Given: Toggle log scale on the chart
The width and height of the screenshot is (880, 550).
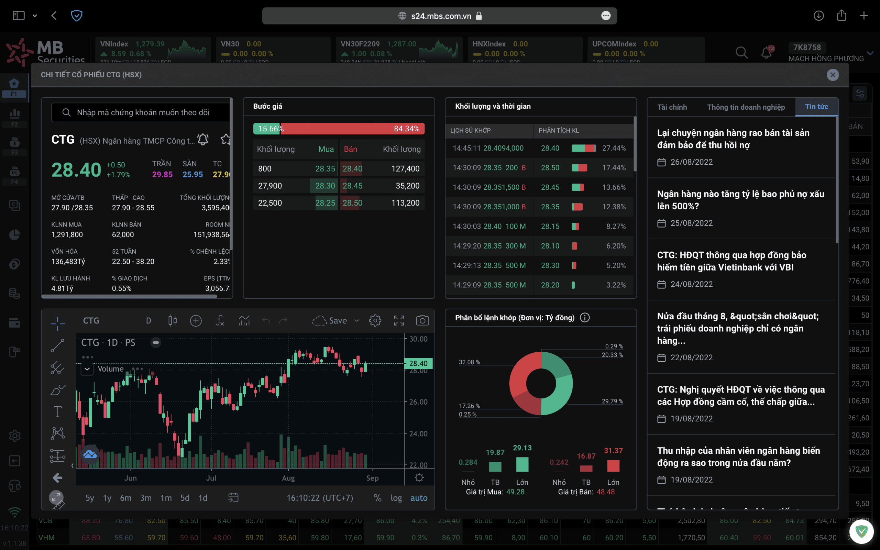Looking at the screenshot, I should tap(396, 498).
